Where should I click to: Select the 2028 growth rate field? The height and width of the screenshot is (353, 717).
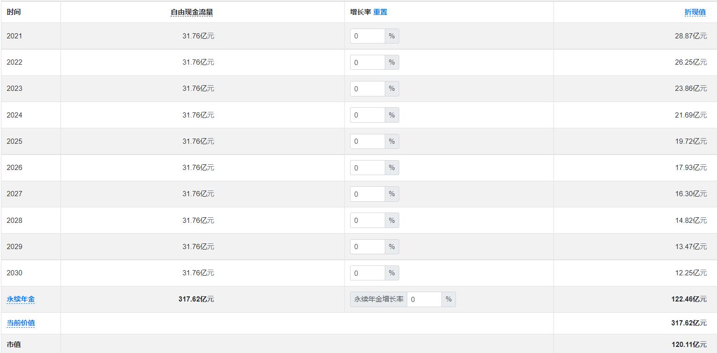367,221
